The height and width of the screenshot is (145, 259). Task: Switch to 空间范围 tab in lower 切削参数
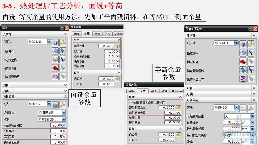[x=177, y=91]
